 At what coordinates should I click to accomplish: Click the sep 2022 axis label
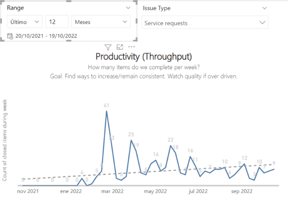[x=242, y=191]
